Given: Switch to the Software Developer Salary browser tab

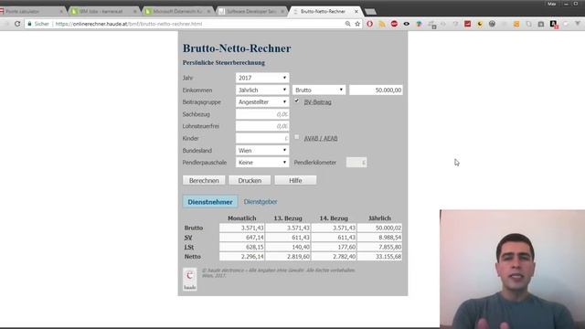Looking at the screenshot, I should (252, 12).
